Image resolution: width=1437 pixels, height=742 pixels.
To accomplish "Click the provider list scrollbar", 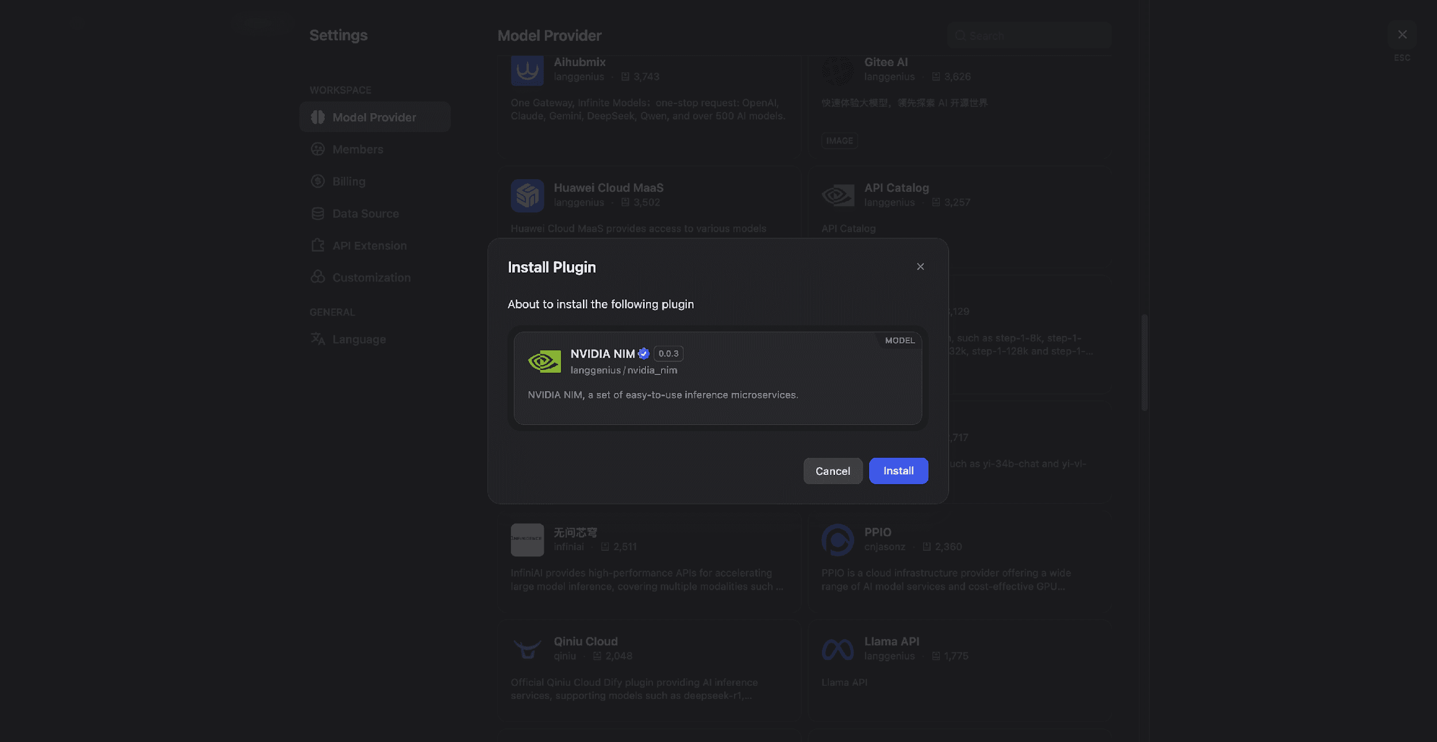I will (x=1144, y=362).
